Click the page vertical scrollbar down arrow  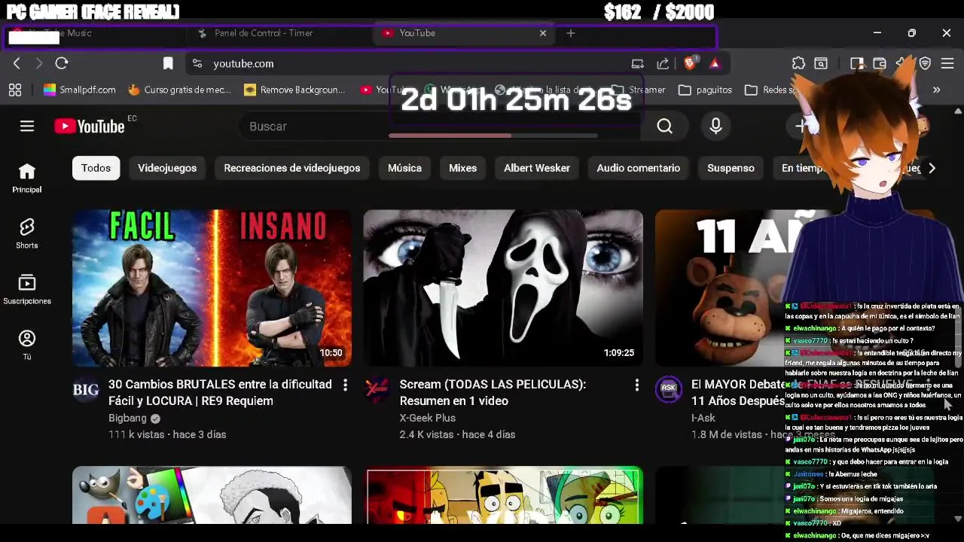pos(958,519)
